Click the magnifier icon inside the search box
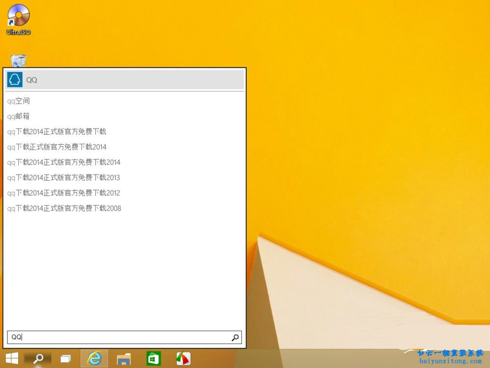 point(234,337)
